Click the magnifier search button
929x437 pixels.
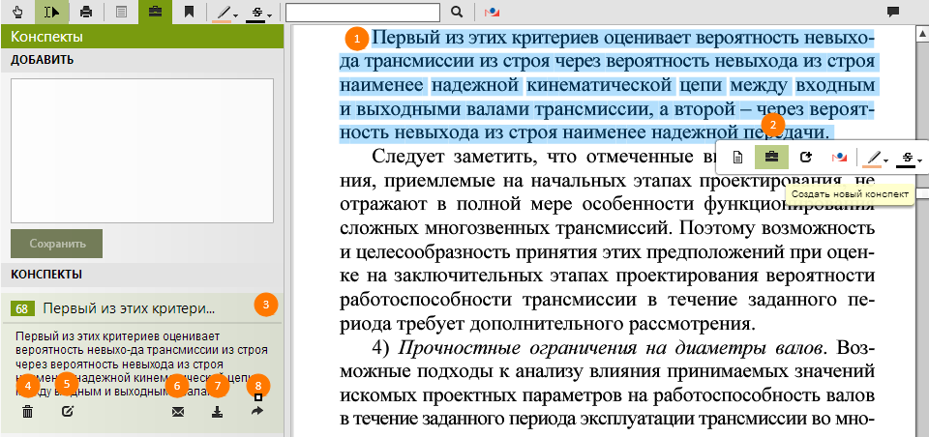pos(458,12)
